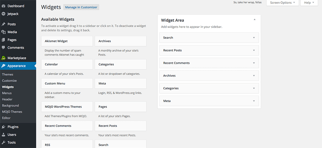Click the Jetpack icon in sidebar
The height and width of the screenshot is (148, 322).
click(x=3, y=14)
